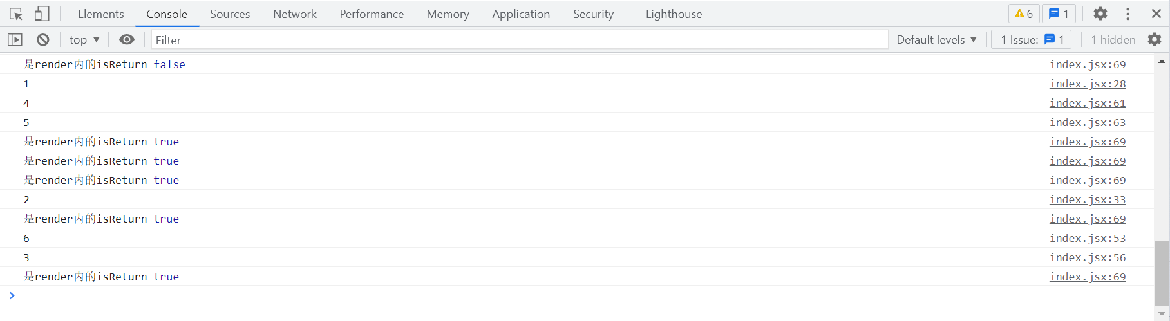Close the DevTools panel
Image resolution: width=1170 pixels, height=321 pixels.
(1156, 14)
